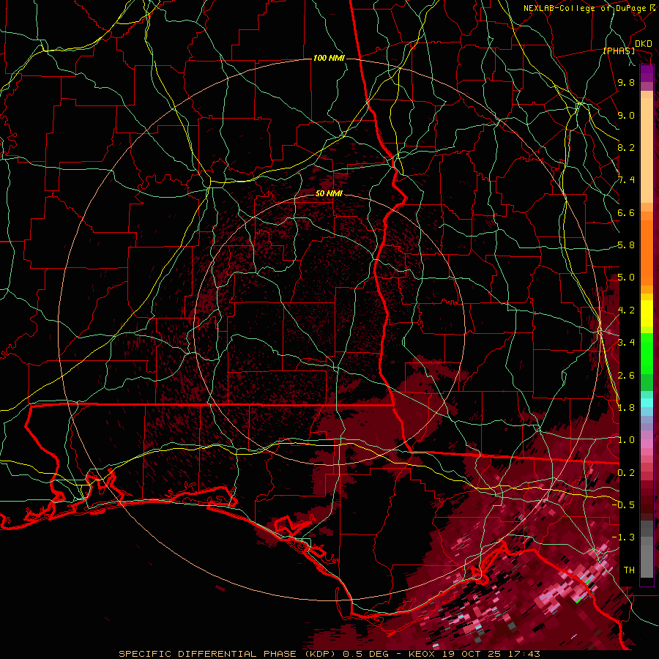The height and width of the screenshot is (659, 659).
Task: Click the cyan segment of the color scale
Action: (x=647, y=403)
